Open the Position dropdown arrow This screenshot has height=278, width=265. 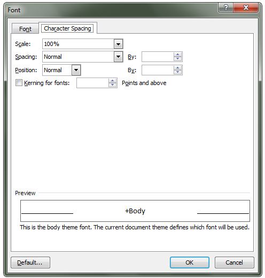(76, 70)
